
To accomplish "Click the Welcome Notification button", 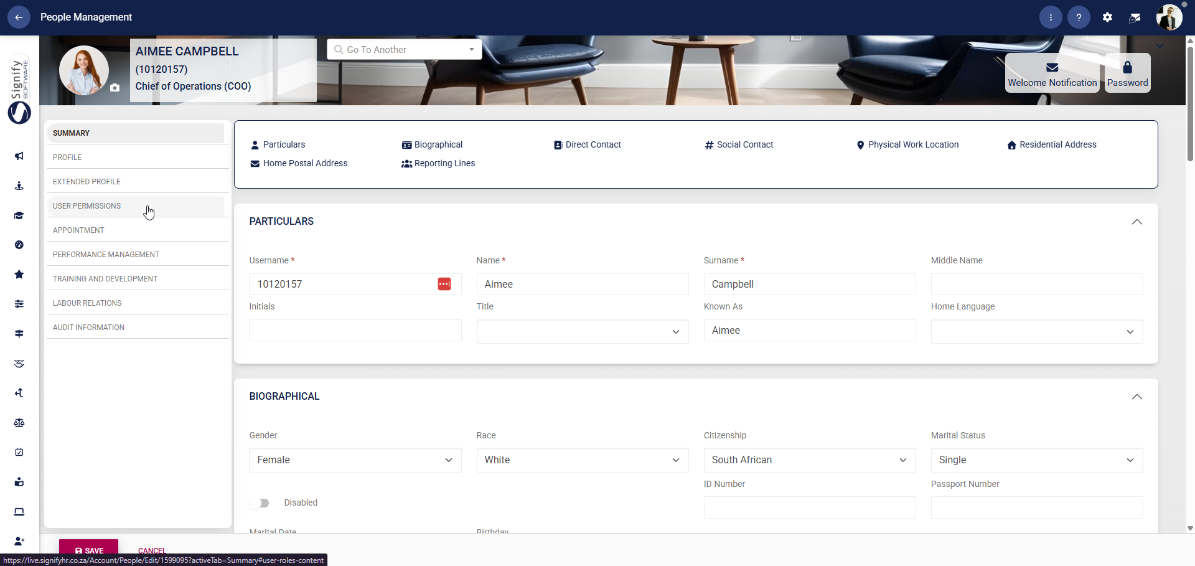I will (1052, 73).
